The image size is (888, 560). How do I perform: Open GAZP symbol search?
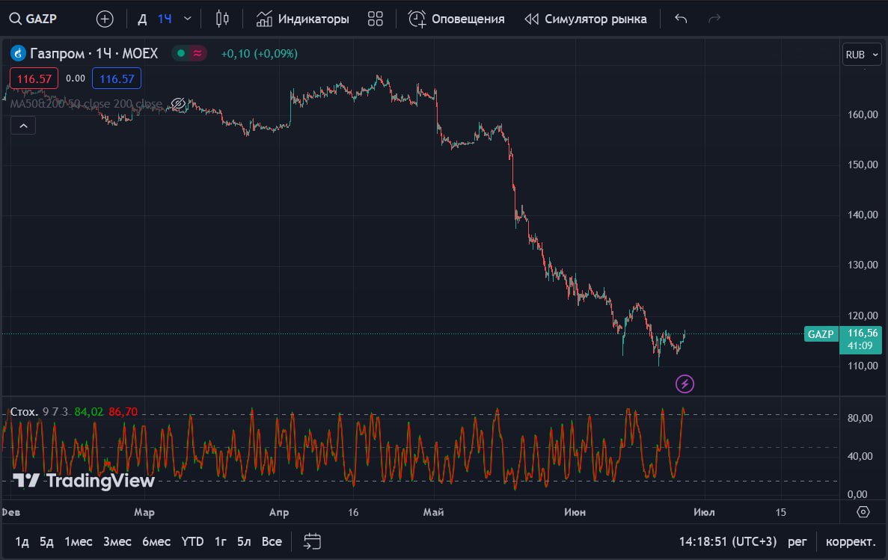tap(34, 19)
